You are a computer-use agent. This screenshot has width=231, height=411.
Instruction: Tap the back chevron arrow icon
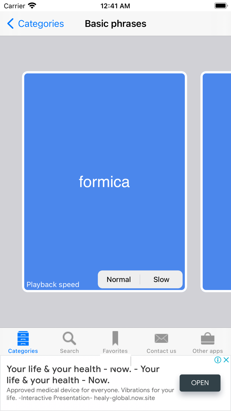[10, 23]
